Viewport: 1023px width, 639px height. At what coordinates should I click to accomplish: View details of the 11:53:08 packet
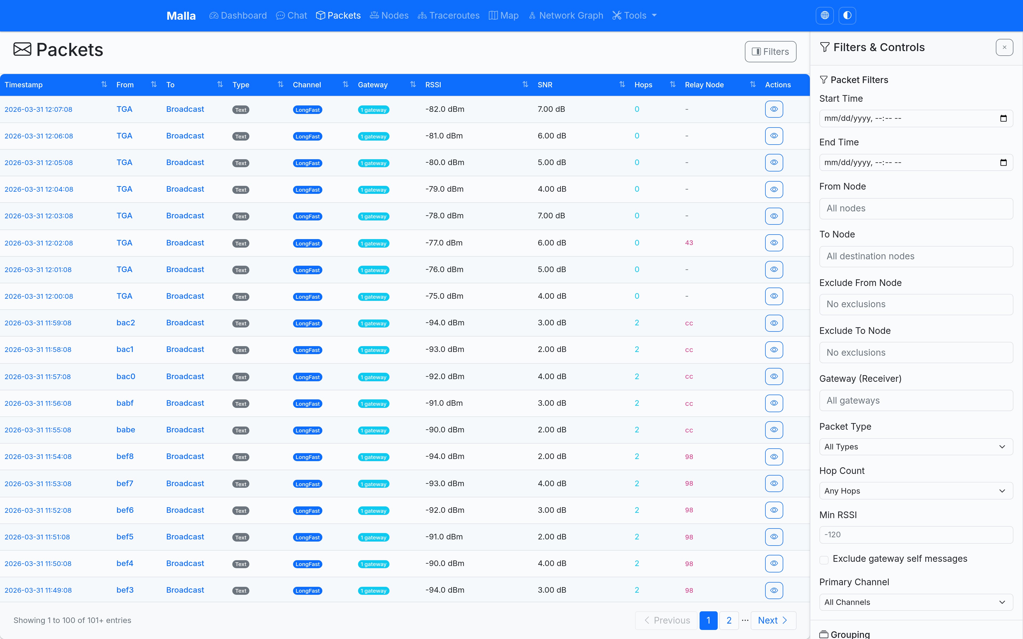pos(774,484)
